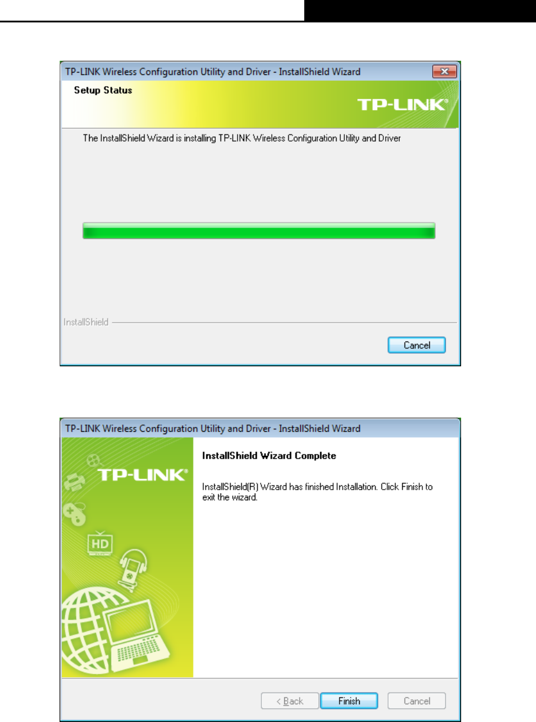Click the InstallShield Wizard Complete heading
536x722 pixels.
(269, 456)
